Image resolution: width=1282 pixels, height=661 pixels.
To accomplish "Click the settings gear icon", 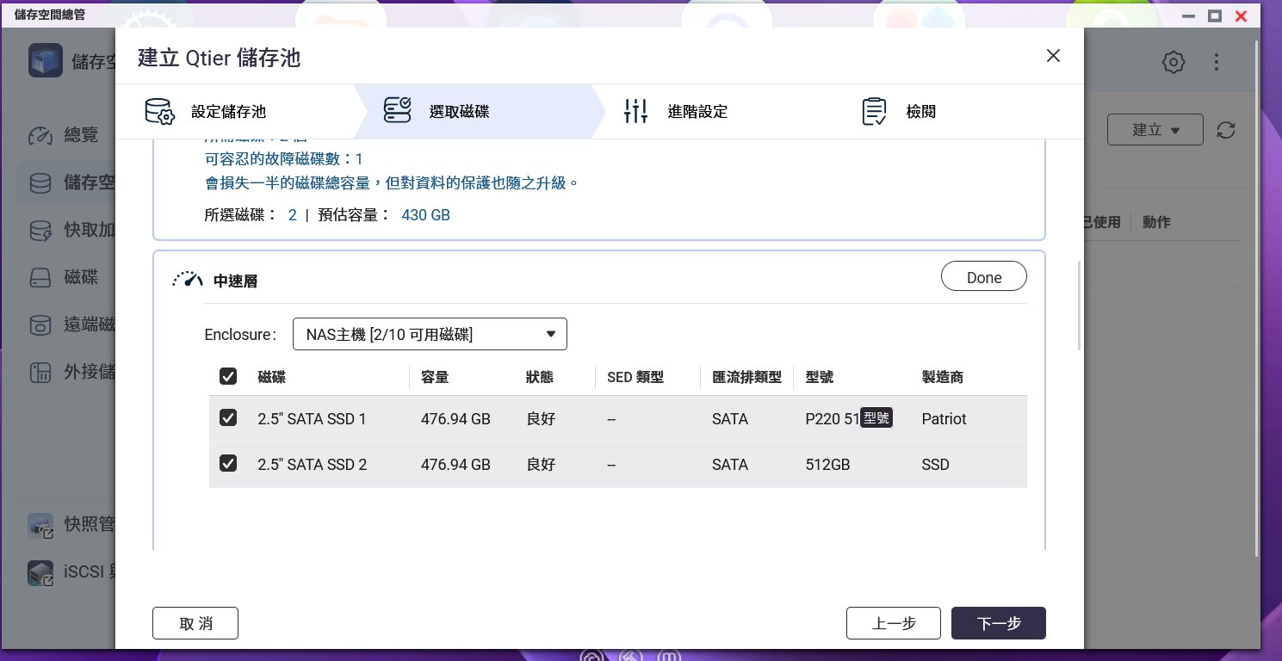I will point(1173,62).
